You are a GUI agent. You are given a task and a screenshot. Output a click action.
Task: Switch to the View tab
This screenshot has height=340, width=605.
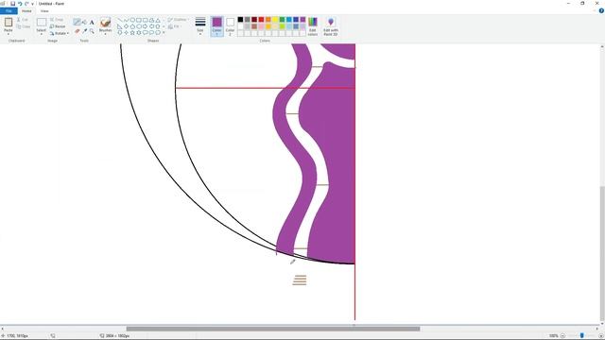[x=44, y=10]
